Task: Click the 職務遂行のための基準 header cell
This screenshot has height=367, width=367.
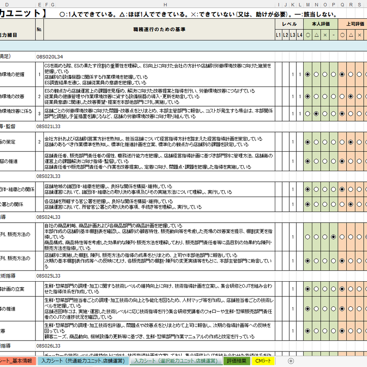Action: (160, 30)
